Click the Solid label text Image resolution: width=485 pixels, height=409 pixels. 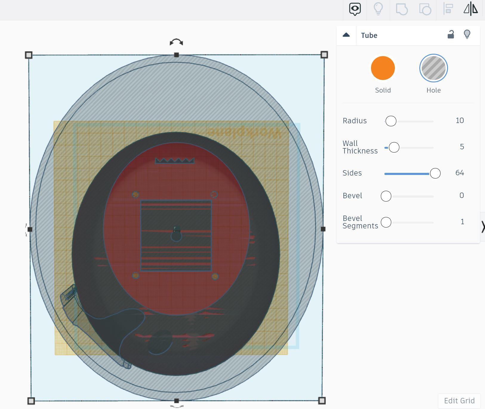point(383,90)
